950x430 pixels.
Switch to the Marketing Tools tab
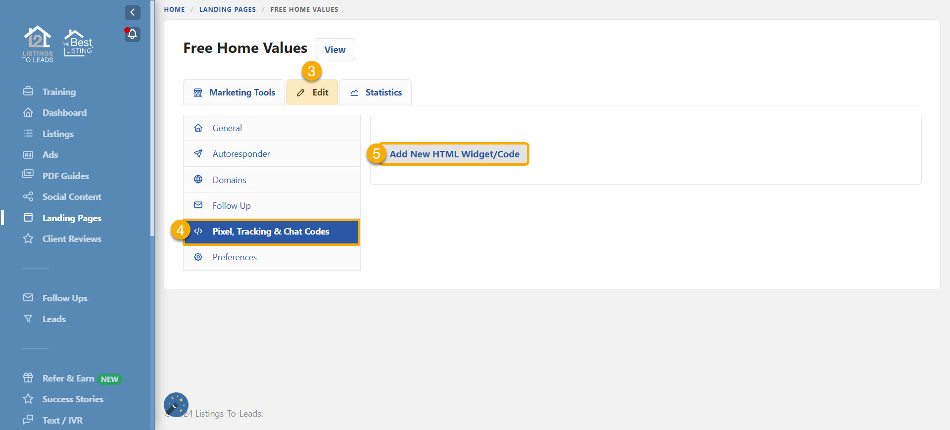234,93
